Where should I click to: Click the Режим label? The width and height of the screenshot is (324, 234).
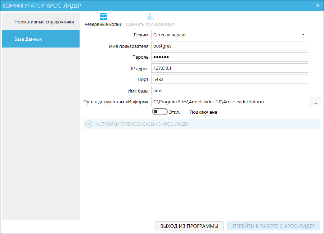click(141, 35)
